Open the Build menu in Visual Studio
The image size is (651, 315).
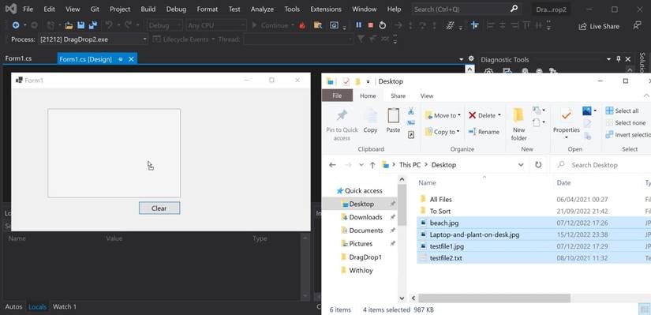tap(148, 9)
